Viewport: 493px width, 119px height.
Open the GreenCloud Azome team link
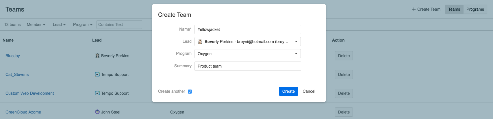tap(23, 112)
